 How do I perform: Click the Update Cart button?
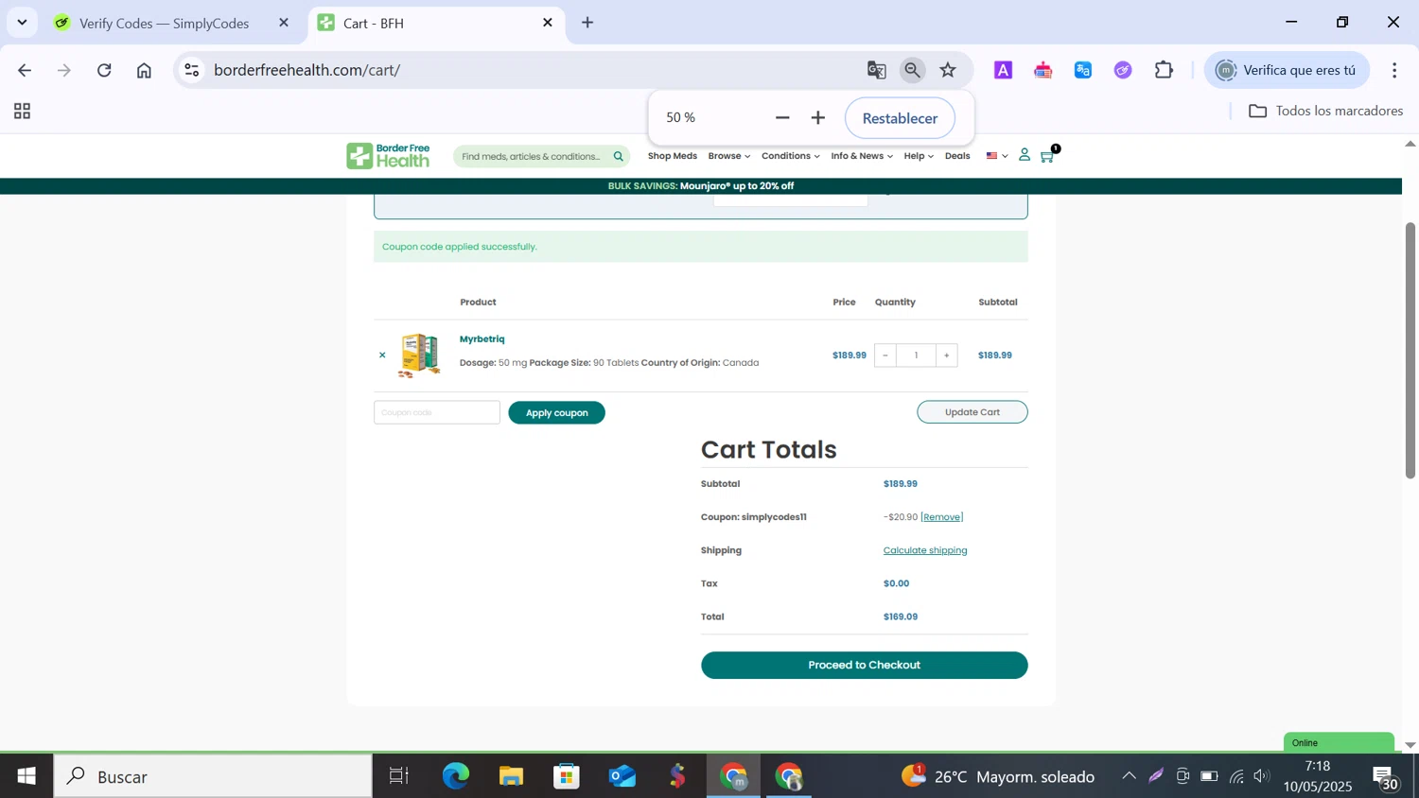pyautogui.click(x=972, y=412)
